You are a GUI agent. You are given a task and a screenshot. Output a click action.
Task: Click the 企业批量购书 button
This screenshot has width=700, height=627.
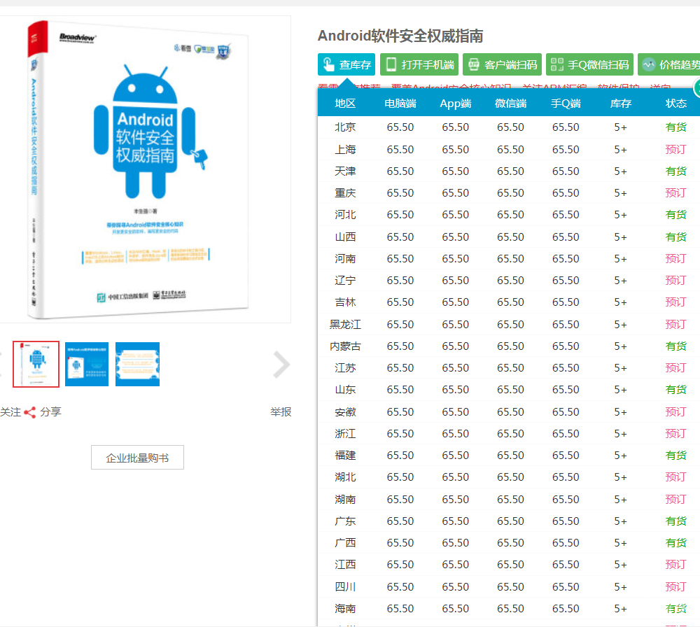coord(137,458)
